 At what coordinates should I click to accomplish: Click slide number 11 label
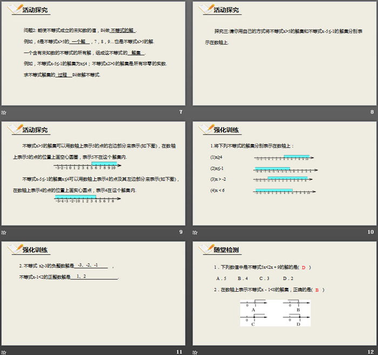point(179,352)
